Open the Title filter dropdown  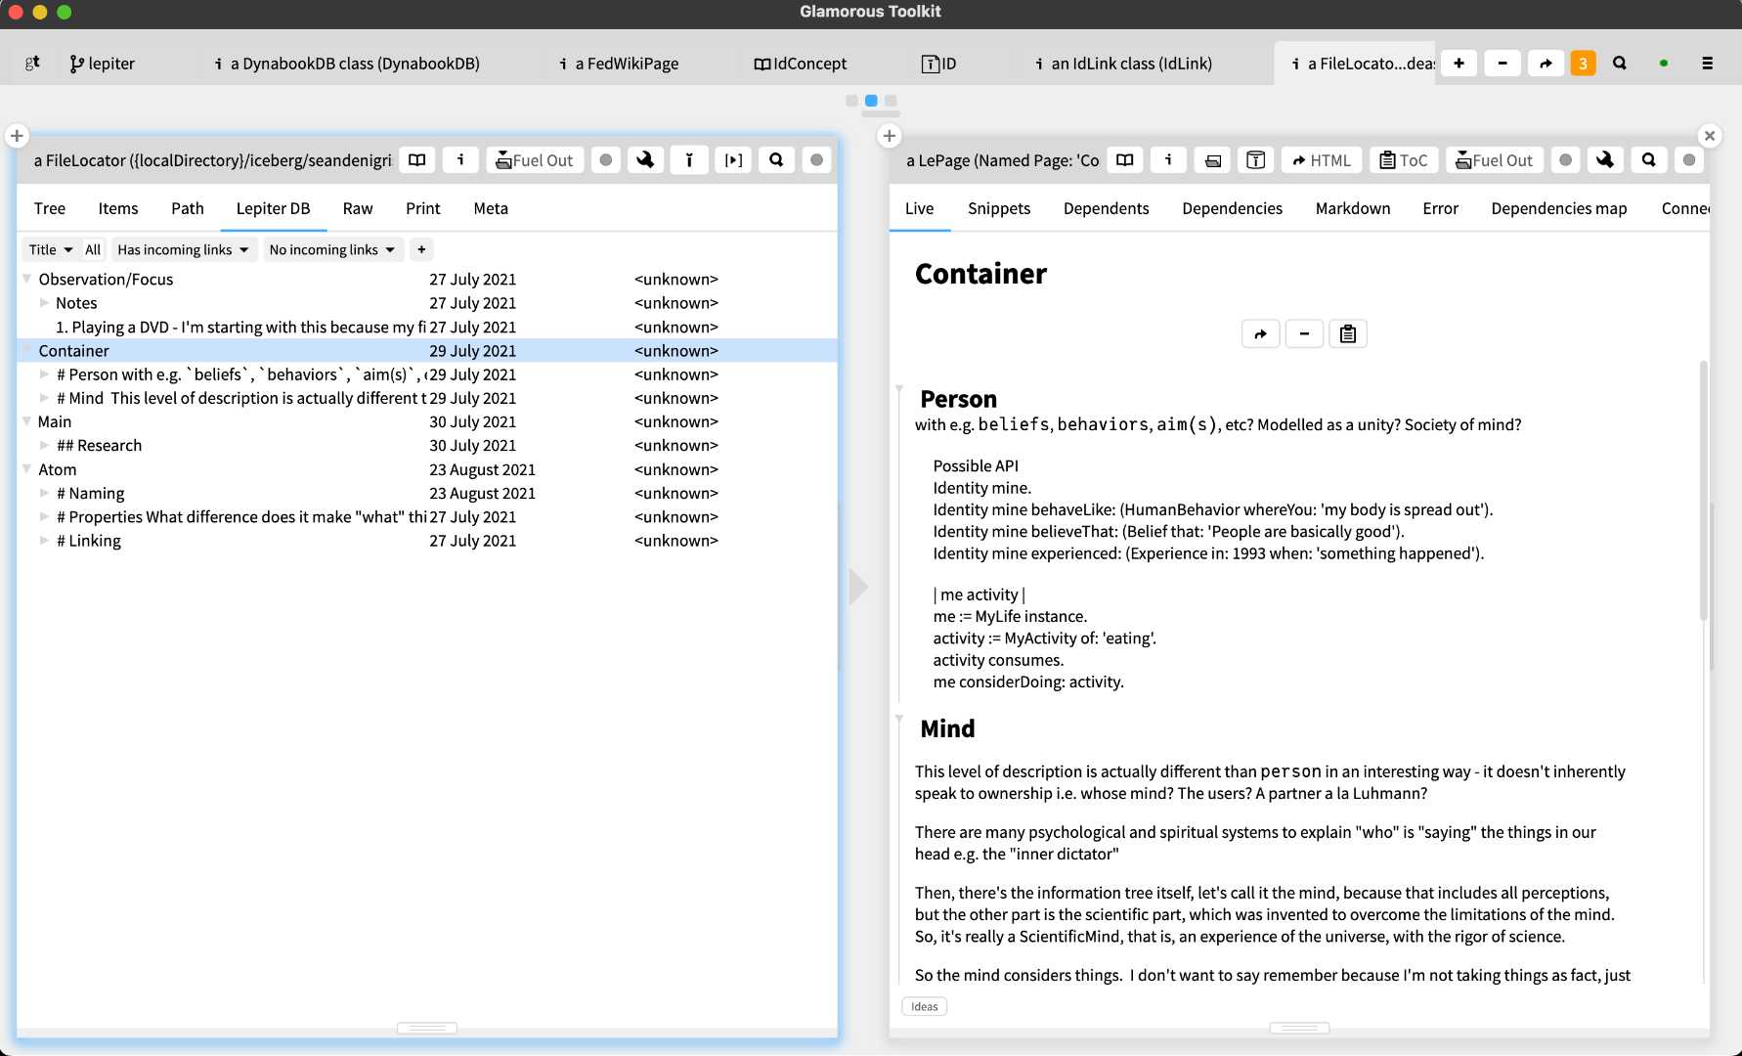pos(51,249)
